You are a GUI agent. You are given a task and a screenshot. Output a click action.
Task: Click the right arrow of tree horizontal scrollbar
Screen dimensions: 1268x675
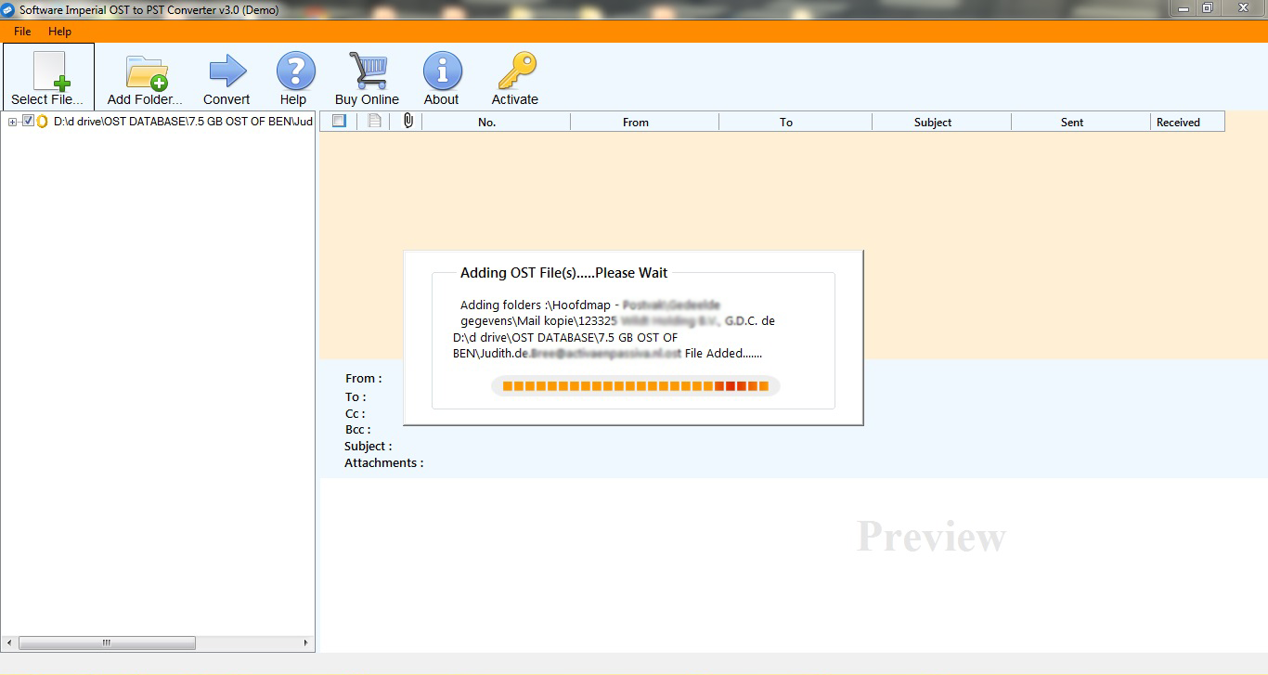(305, 643)
